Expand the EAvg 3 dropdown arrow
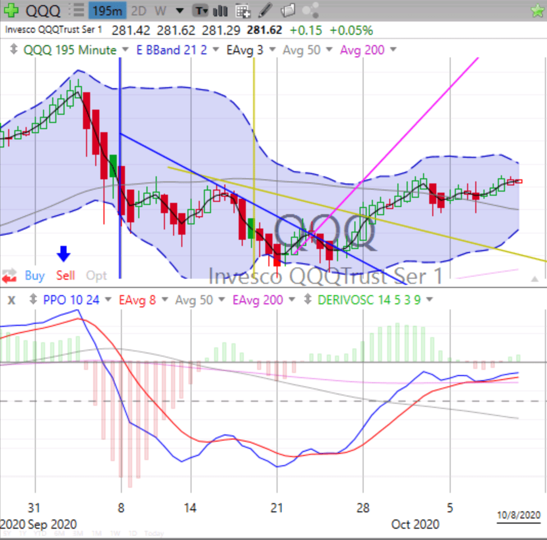 click(272, 50)
